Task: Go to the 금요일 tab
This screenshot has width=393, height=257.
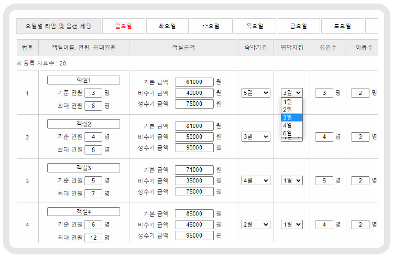Action: 298,26
